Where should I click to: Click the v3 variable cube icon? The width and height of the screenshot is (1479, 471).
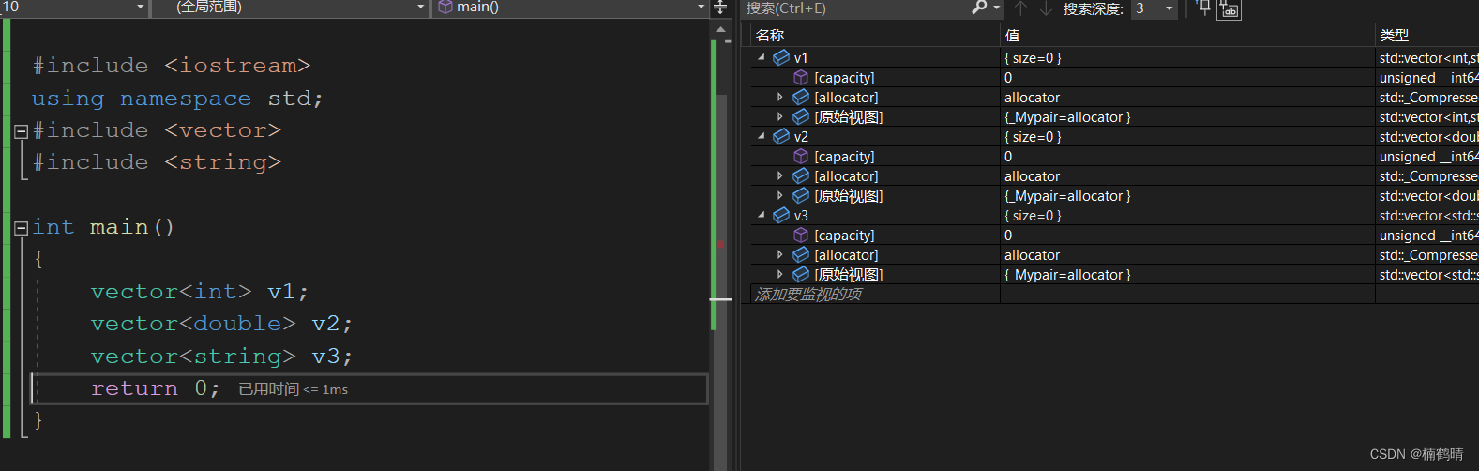(x=781, y=215)
